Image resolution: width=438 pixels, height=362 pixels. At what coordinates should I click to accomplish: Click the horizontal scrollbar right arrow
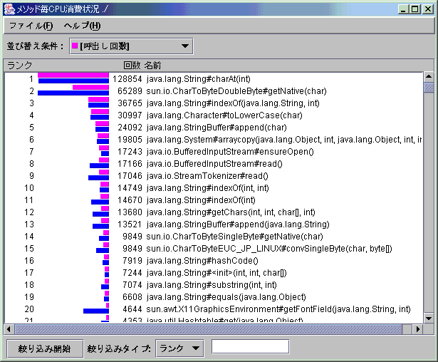(x=417, y=329)
